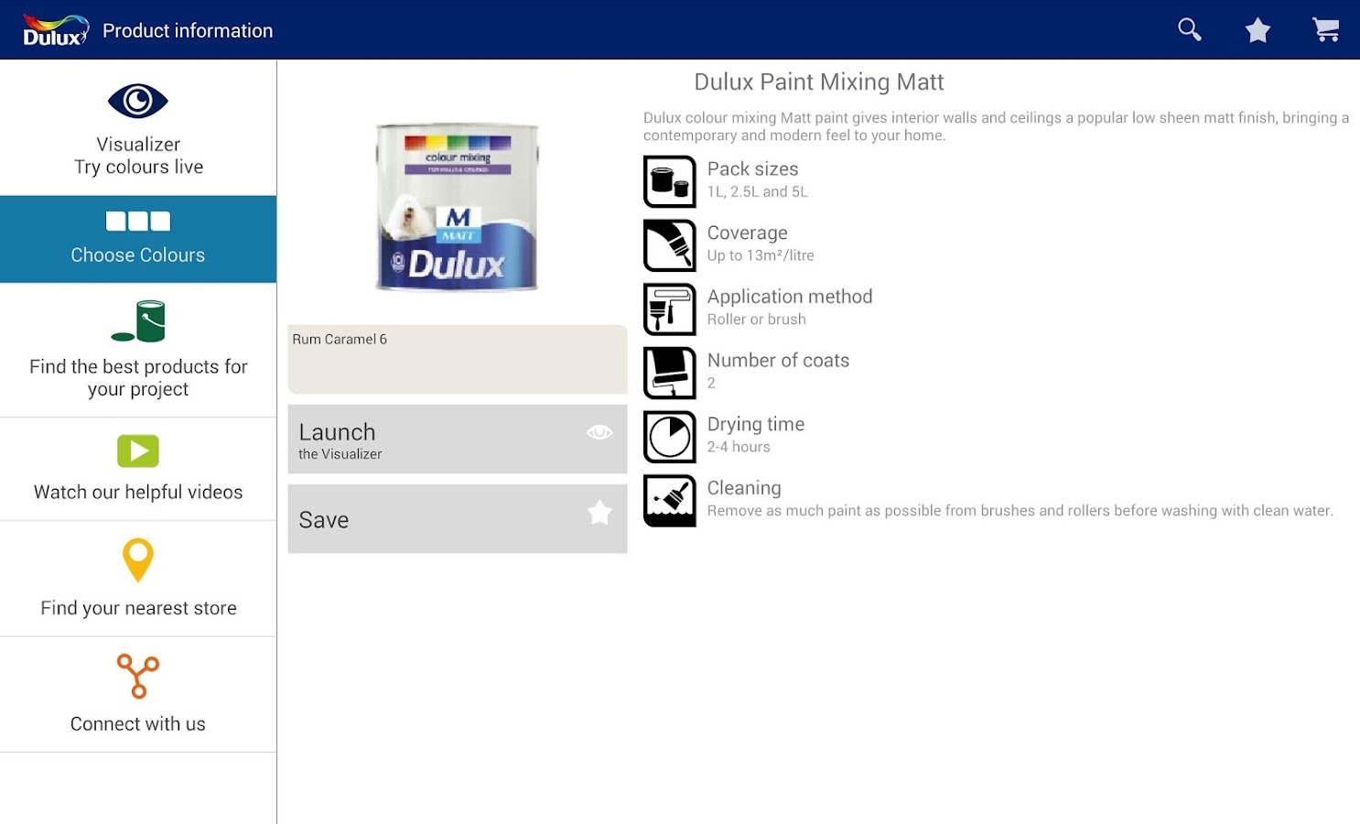Select the Choose Colours sidebar entry

[x=138, y=238]
